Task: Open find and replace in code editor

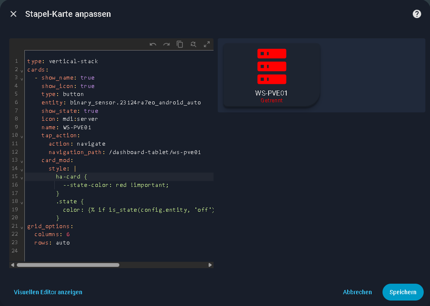Action: point(193,44)
